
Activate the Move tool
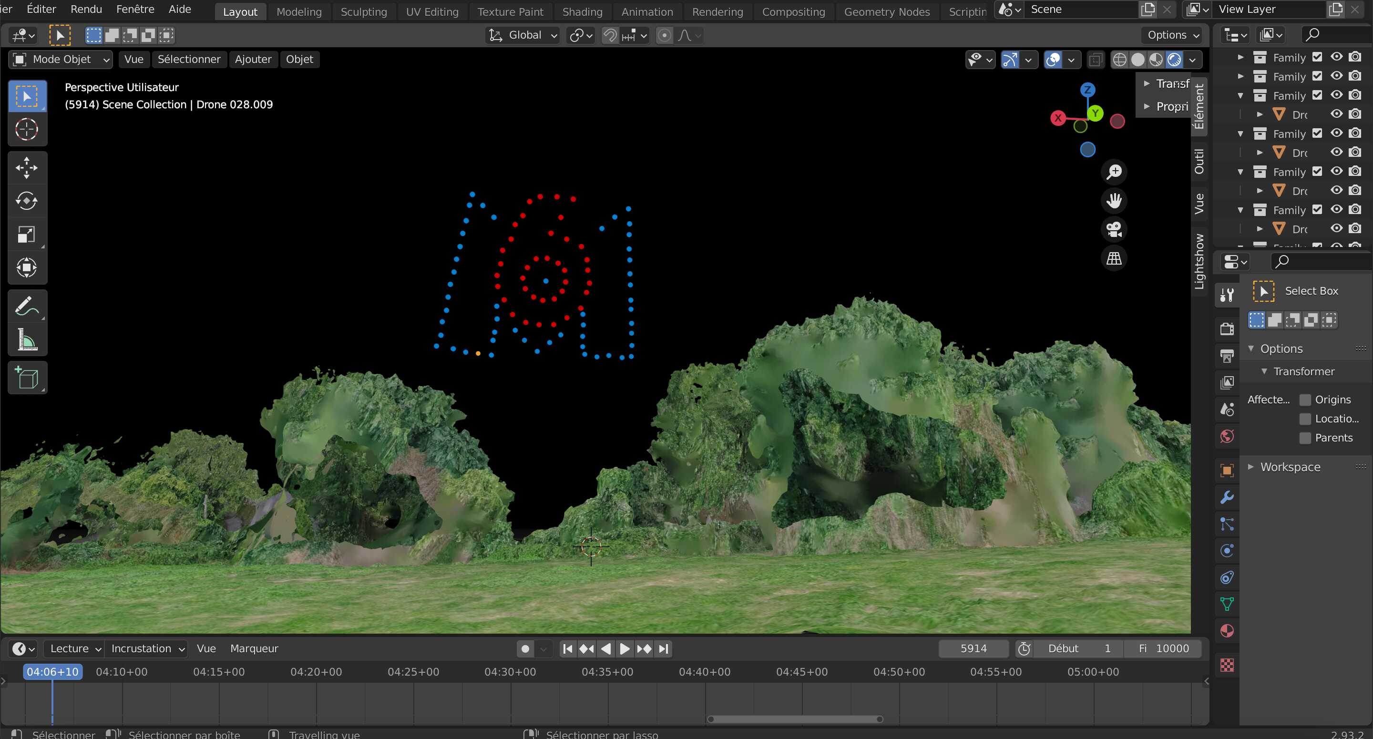pos(27,168)
